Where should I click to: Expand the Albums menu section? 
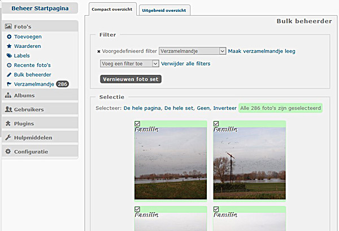(40, 95)
